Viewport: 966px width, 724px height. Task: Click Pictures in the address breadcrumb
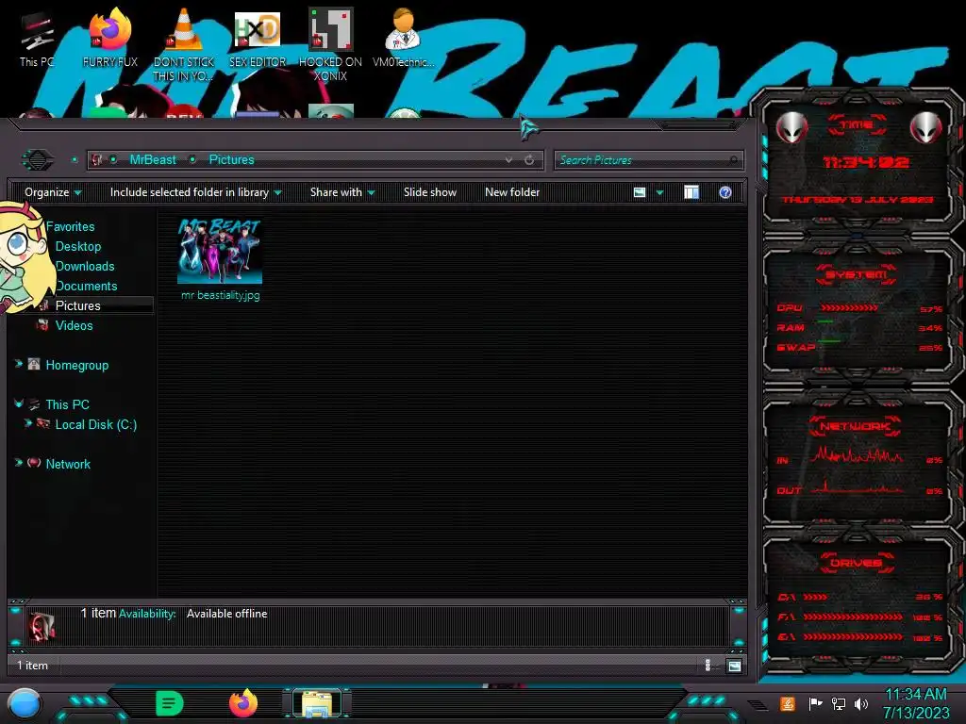(232, 160)
